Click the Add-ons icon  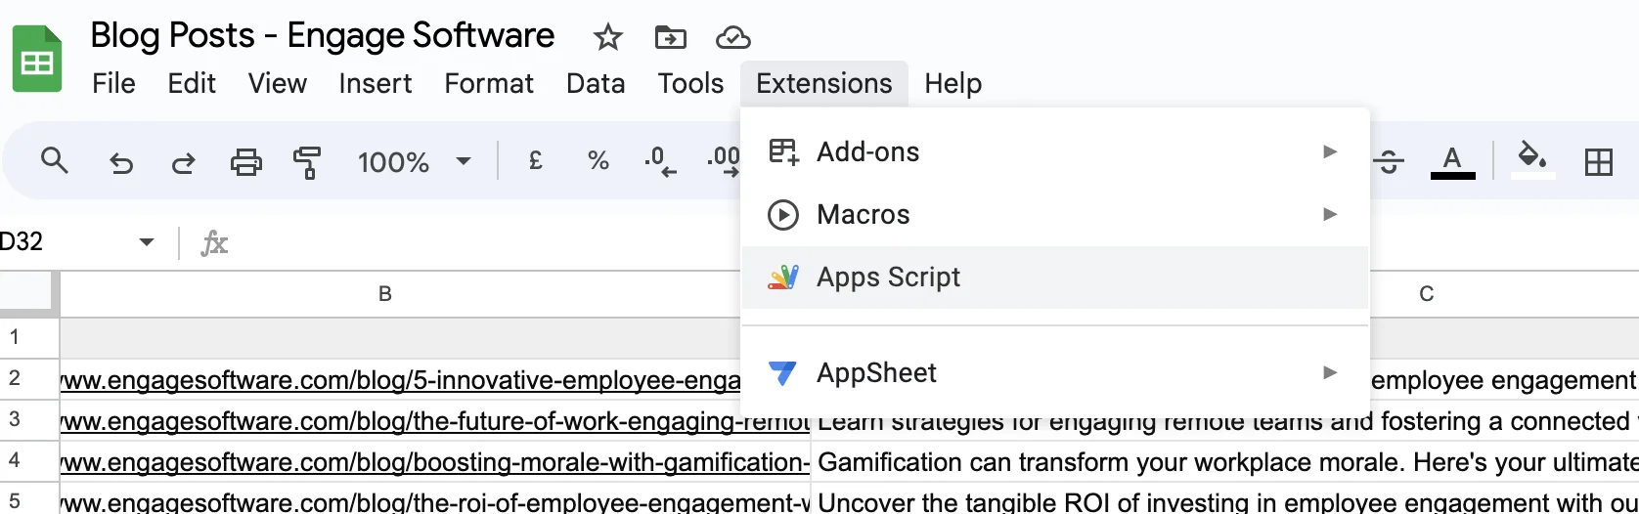pos(783,152)
